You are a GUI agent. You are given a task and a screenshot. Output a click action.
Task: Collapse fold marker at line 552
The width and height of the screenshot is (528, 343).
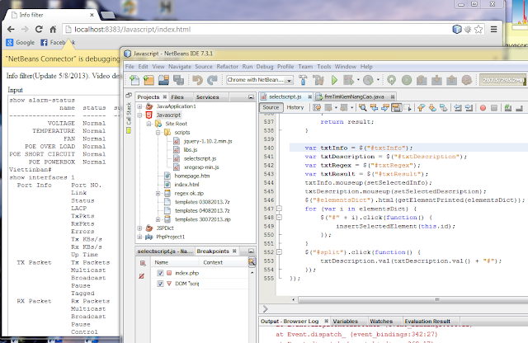[279, 252]
